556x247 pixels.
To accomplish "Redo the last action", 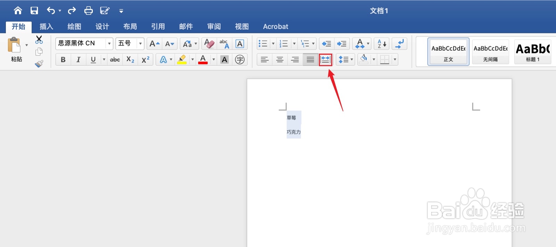I will pyautogui.click(x=72, y=11).
